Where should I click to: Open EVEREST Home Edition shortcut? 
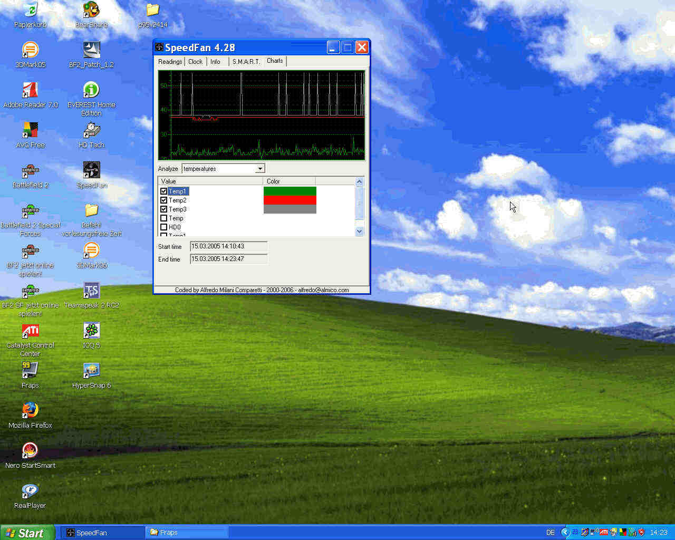coord(91,99)
